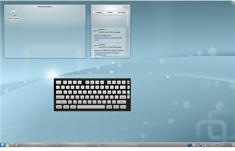Click the Klipper scissors icon in the tray

click(206, 145)
